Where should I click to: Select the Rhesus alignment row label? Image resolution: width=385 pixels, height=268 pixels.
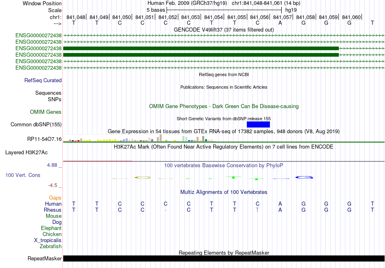coord(53,210)
